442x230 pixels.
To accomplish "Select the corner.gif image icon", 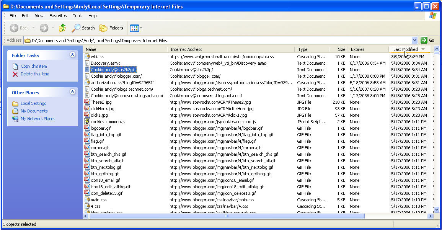I will pyautogui.click(x=87, y=147).
